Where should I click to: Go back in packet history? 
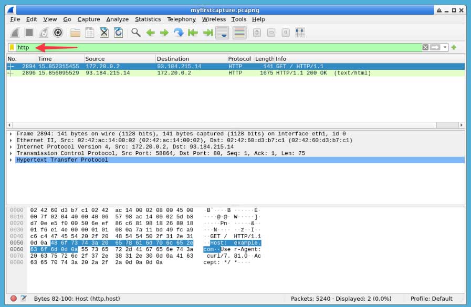click(150, 33)
